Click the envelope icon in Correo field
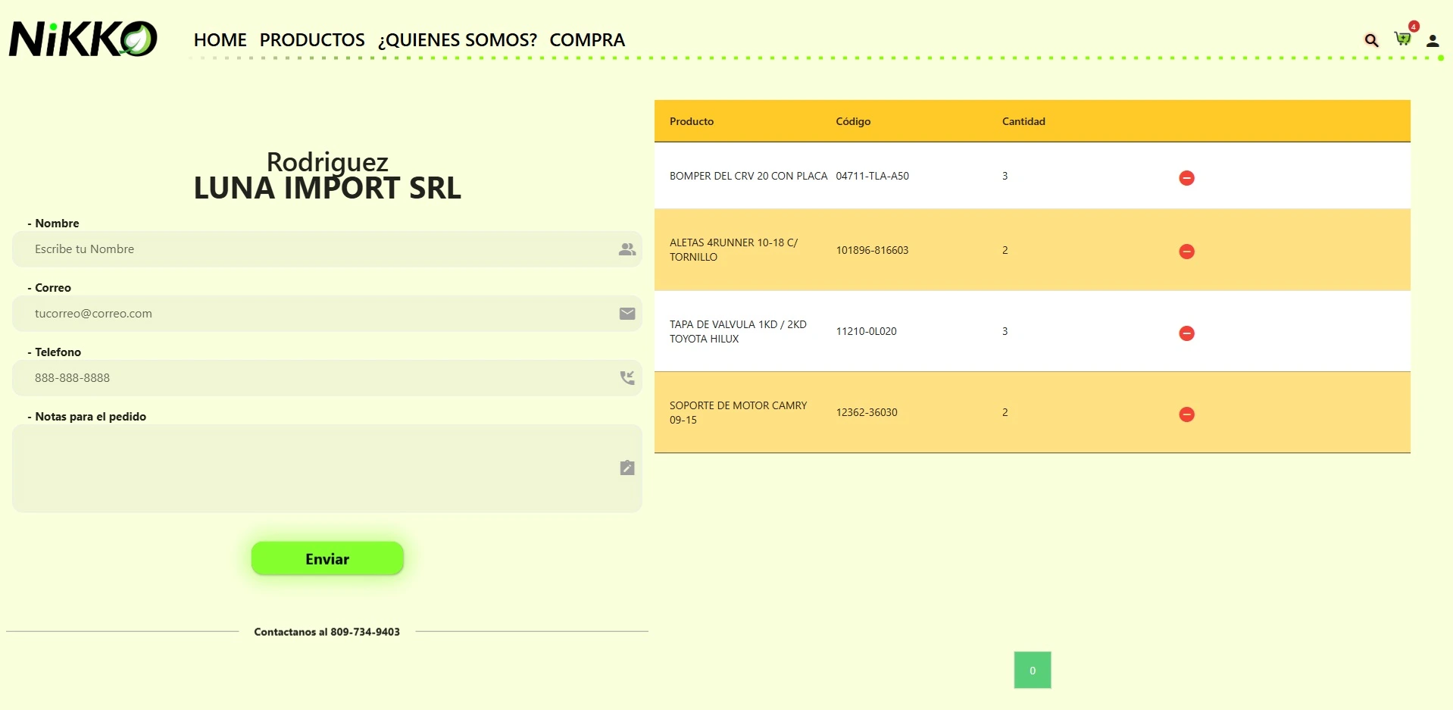The width and height of the screenshot is (1453, 710). tap(627, 314)
